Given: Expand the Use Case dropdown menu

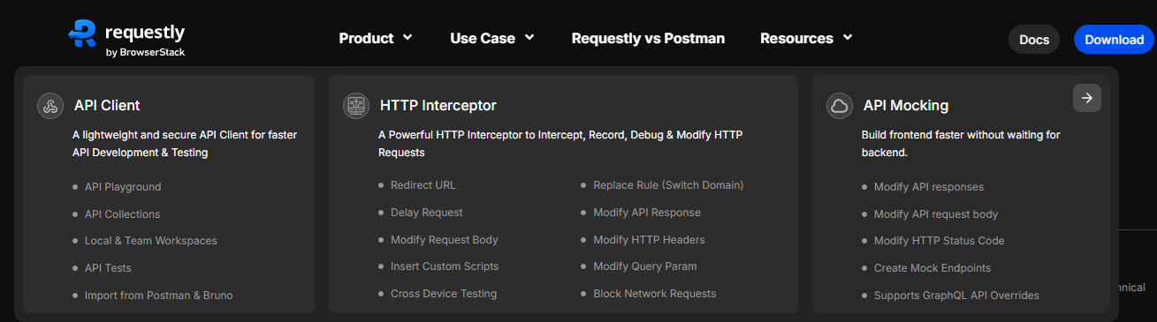Looking at the screenshot, I should point(492,38).
